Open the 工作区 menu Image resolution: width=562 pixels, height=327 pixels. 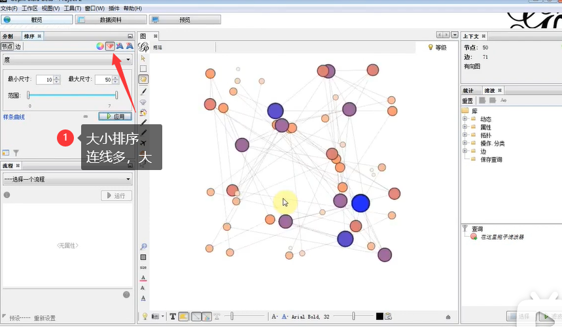tap(29, 9)
